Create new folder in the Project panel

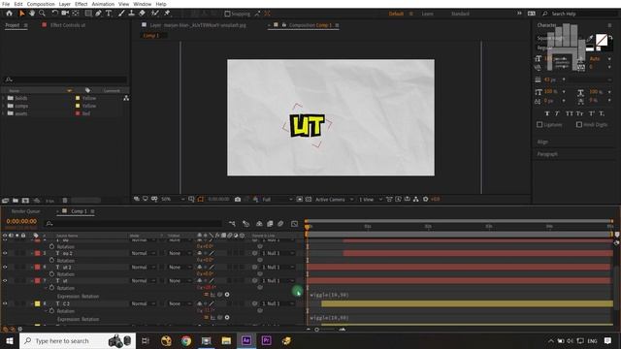pyautogui.click(x=16, y=201)
